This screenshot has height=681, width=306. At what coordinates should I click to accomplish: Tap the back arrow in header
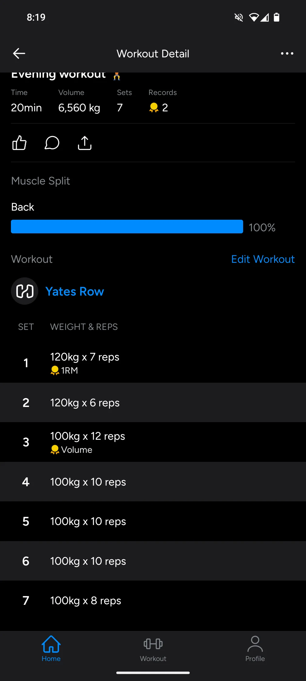[19, 53]
